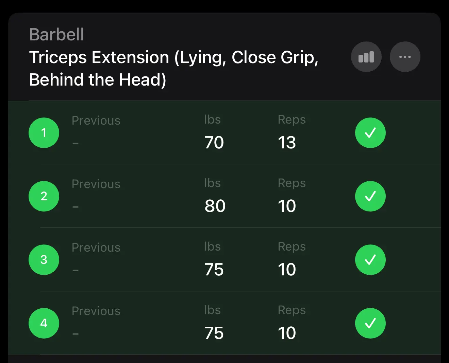Viewport: 449px width, 363px height.
Task: Tap the Previous value dash in set 1
Action: pos(76,143)
